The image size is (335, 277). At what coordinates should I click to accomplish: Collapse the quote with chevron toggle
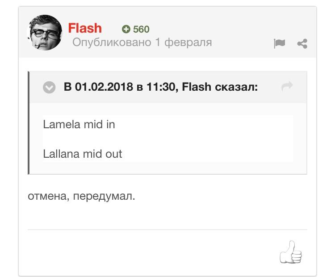49,87
